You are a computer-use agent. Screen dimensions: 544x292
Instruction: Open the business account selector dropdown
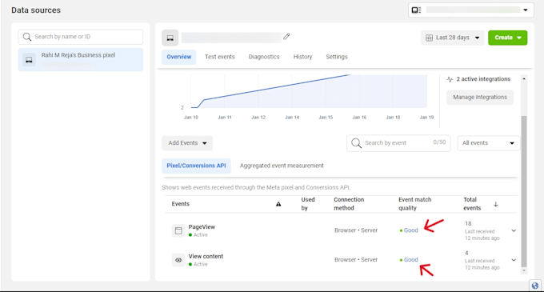[x=470, y=10]
